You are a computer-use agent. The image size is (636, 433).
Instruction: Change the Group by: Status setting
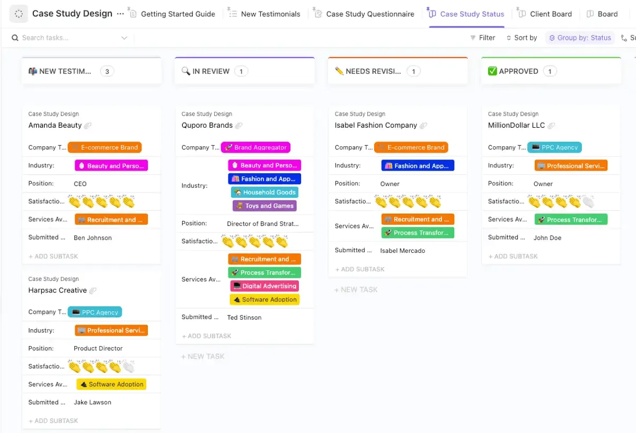[580, 38]
